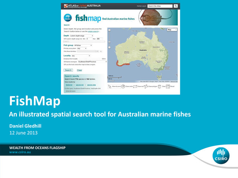Click the stingray banner image
Screen dimensions: 238x178
pos(158,17)
